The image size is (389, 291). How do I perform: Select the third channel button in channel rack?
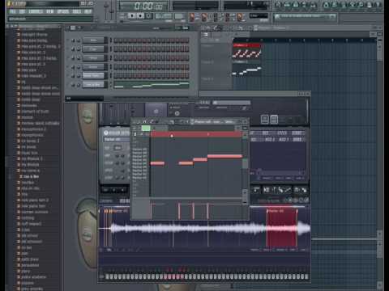(x=93, y=58)
